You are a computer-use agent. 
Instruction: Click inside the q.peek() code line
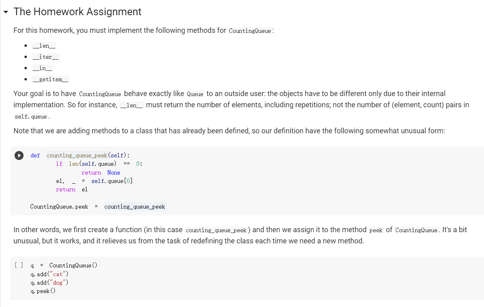coord(41,291)
